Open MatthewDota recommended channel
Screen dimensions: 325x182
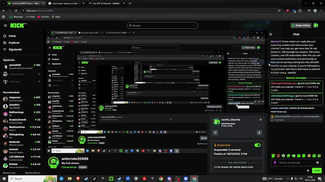(x=22, y=128)
